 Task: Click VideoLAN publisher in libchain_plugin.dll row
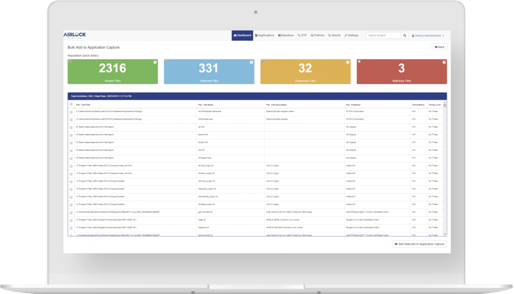click(x=350, y=173)
